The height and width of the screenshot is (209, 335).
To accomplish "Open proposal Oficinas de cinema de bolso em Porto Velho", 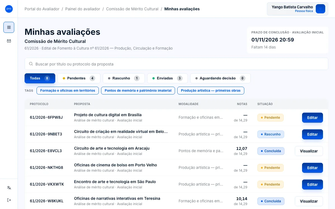I will pyautogui.click(x=116, y=165).
